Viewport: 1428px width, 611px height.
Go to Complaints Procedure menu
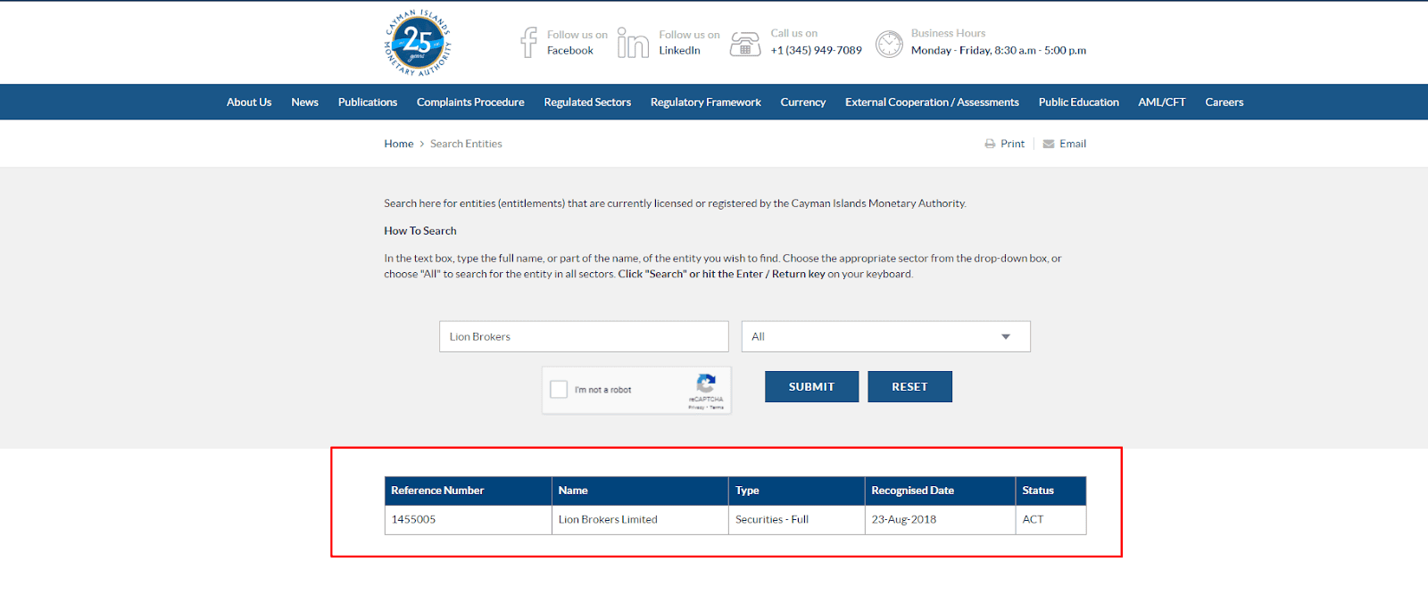[470, 103]
